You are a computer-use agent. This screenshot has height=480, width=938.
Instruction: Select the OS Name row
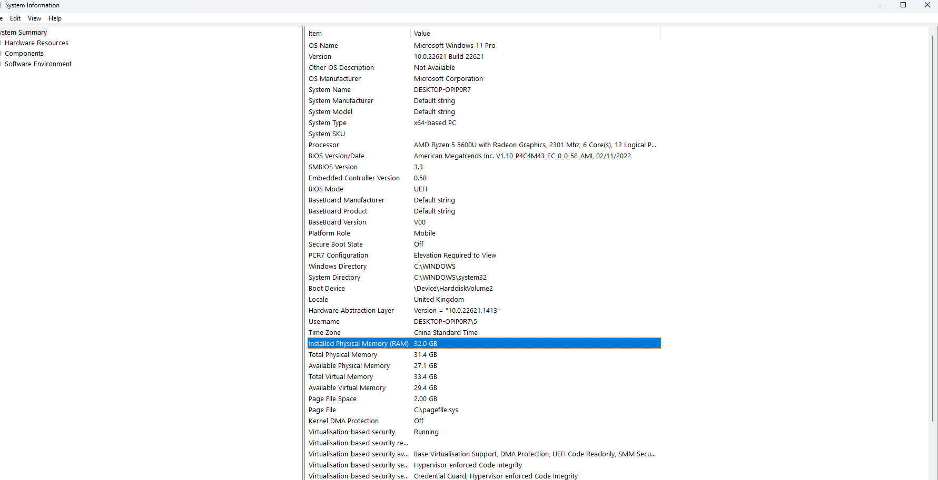coord(483,46)
